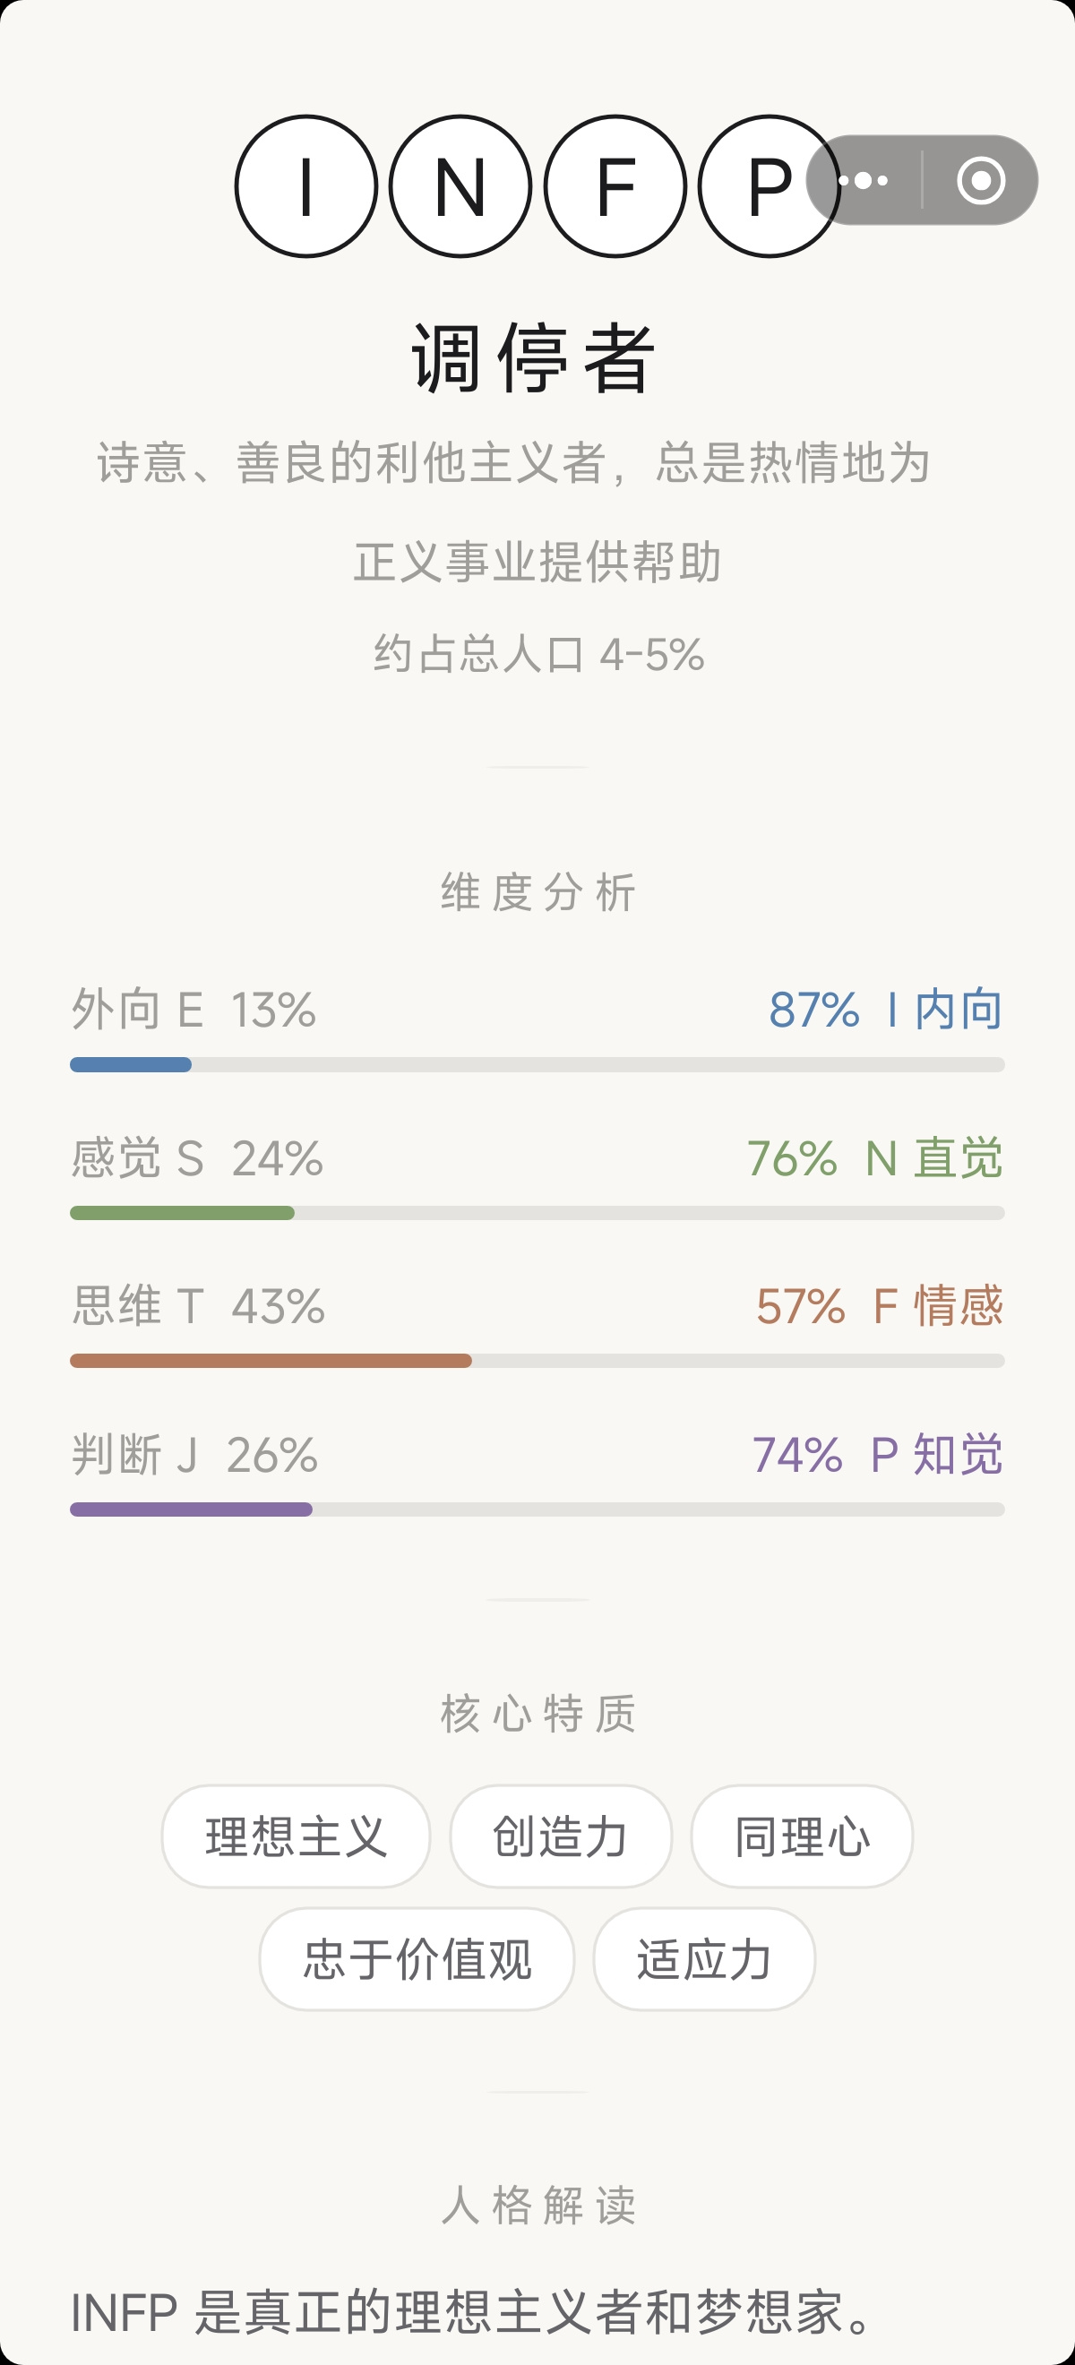Tap the letter F circle badge
Viewport: 1075px width, 2365px height.
(x=615, y=186)
